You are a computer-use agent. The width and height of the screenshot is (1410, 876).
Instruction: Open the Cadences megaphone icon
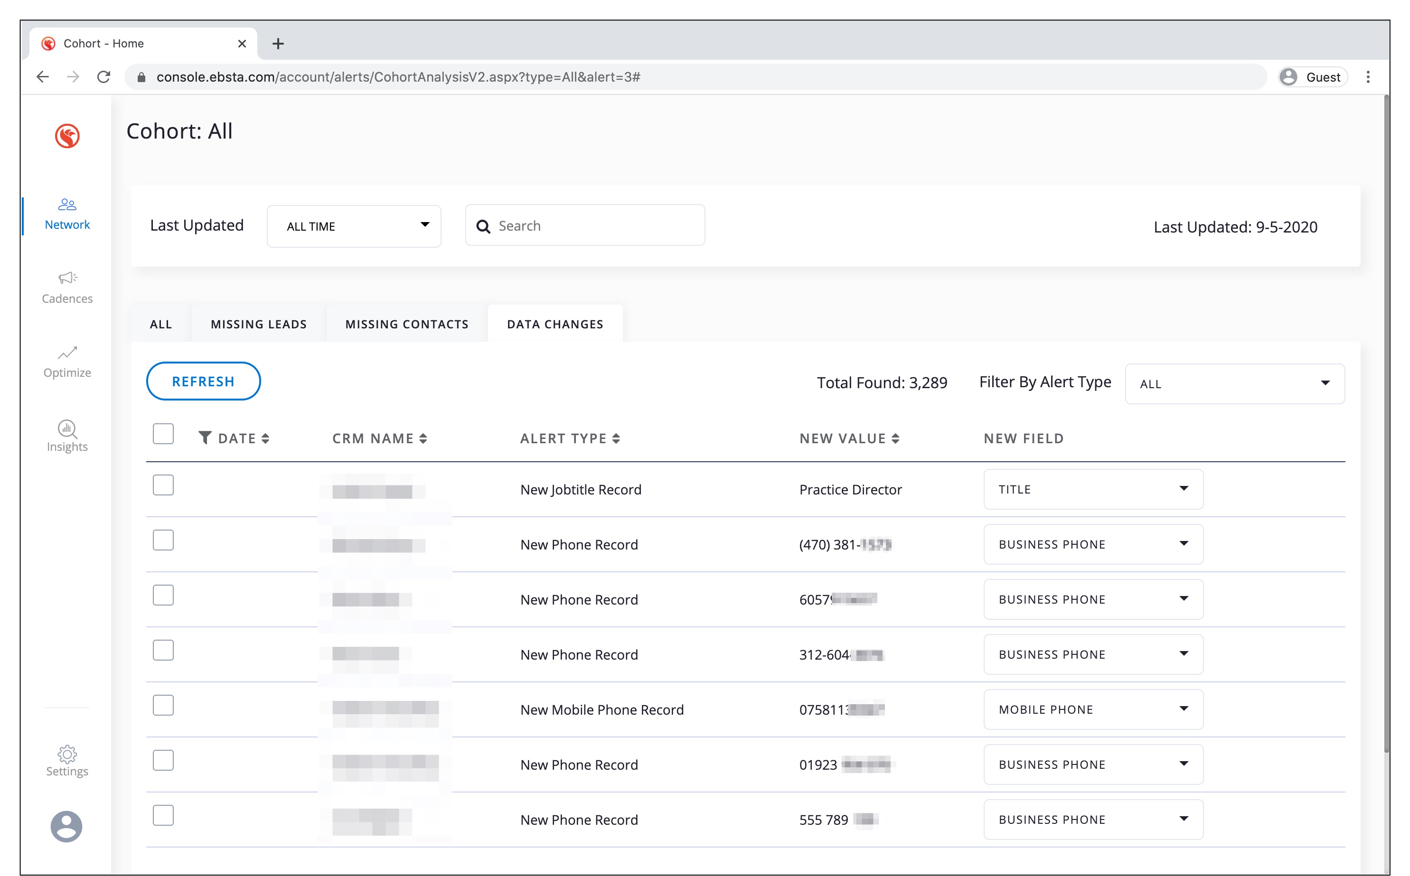[x=67, y=278]
